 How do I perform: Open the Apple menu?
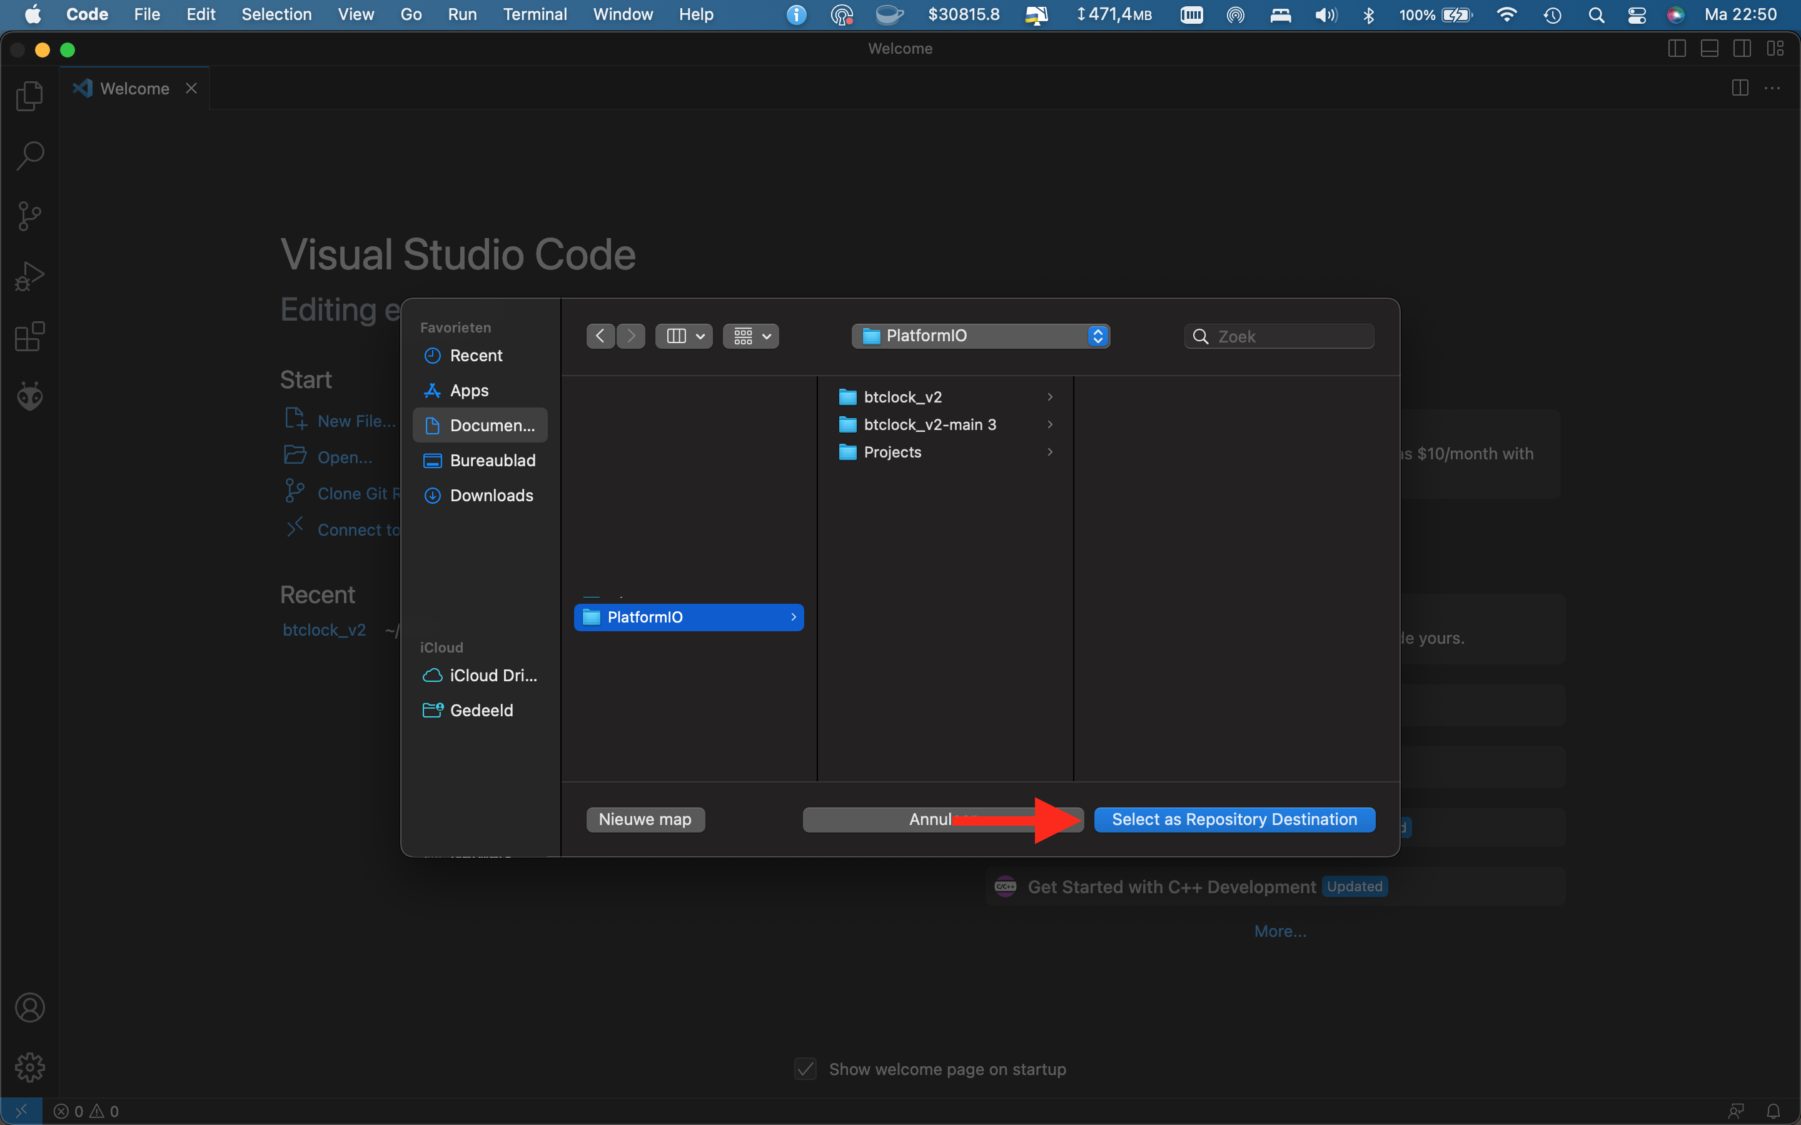click(33, 14)
